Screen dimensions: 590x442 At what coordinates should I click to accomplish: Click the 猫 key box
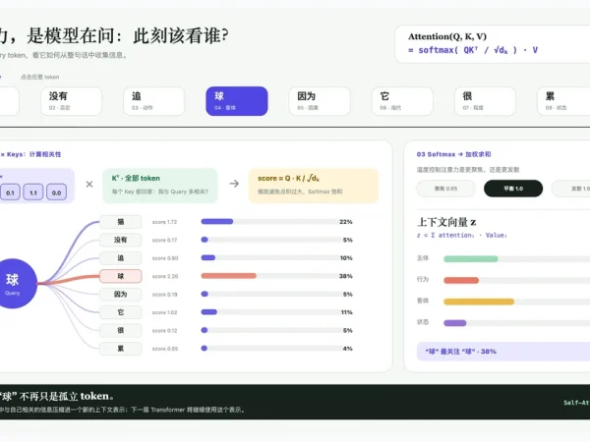click(121, 222)
